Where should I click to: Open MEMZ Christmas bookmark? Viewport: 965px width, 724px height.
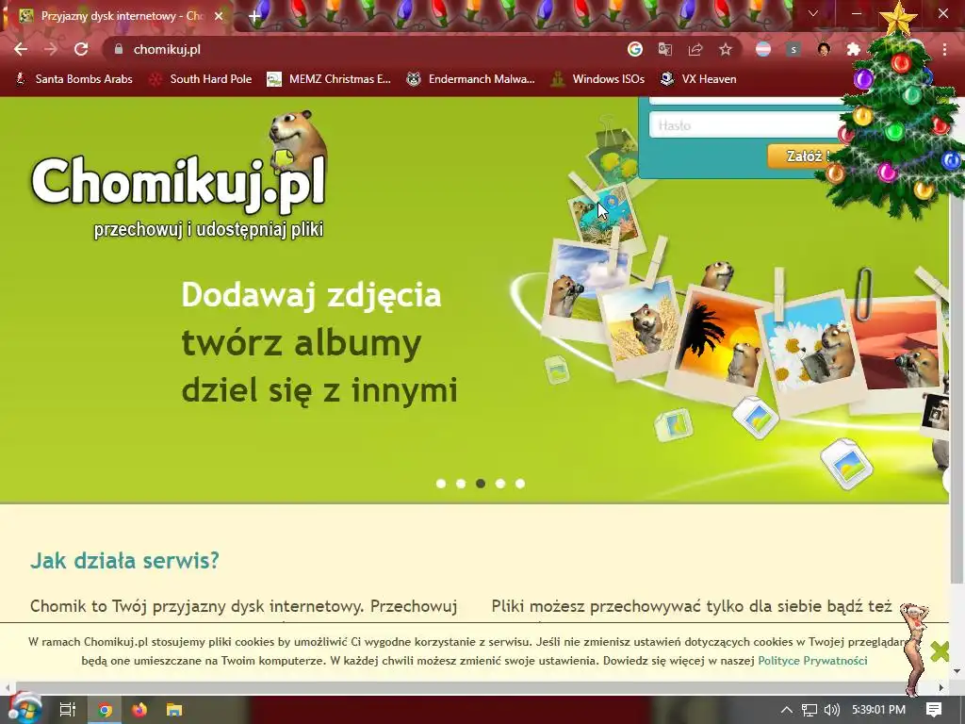pos(329,79)
